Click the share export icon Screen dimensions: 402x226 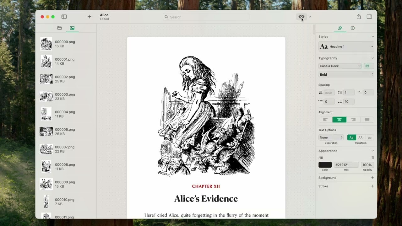coord(359,17)
